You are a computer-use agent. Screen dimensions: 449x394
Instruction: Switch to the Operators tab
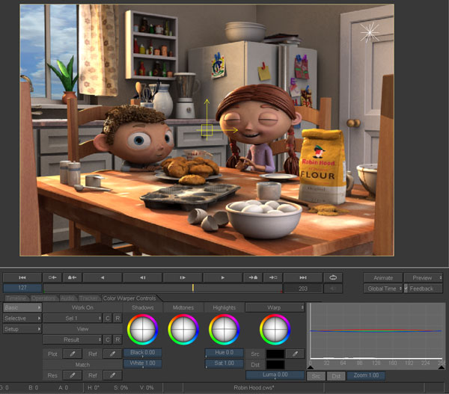[x=44, y=298]
